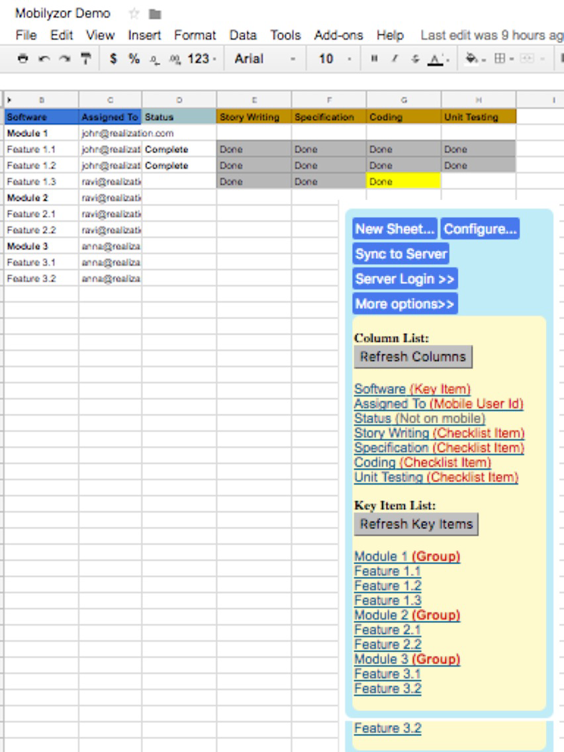Click the Last edit history link

pos(492,36)
